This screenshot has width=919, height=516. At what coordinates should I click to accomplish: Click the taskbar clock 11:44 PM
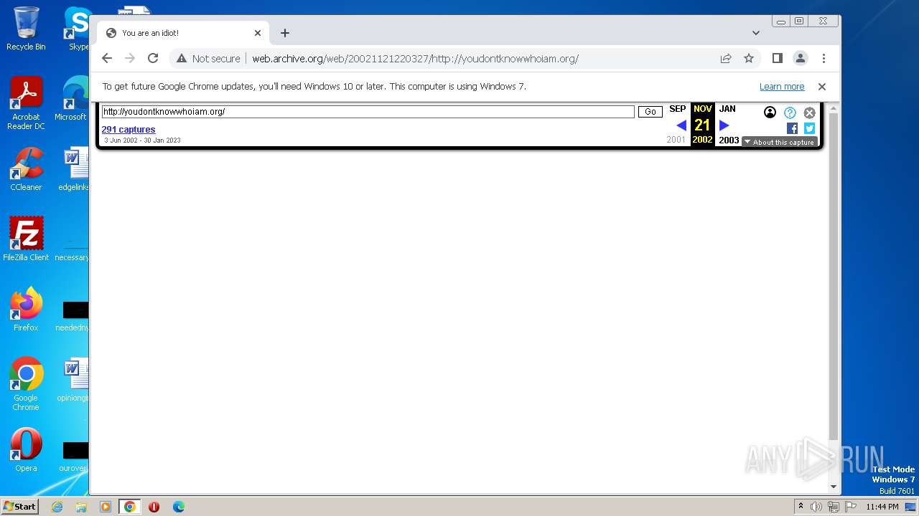[882, 507]
